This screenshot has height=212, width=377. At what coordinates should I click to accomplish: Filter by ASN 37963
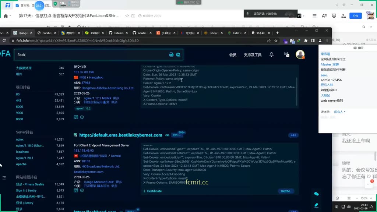pyautogui.click(x=85, y=83)
